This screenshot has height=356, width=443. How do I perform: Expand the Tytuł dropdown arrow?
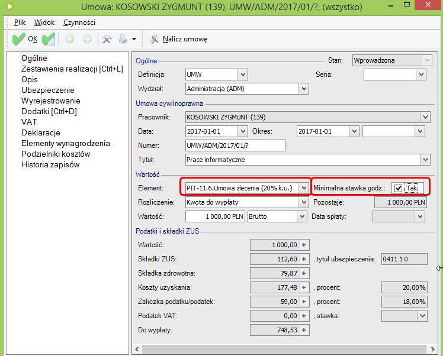(425, 160)
